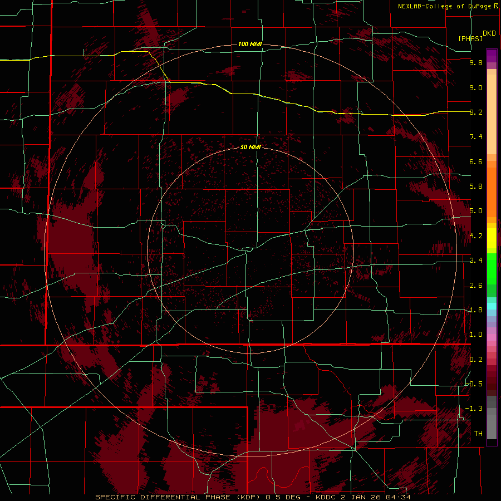
Task: Click the [PHAS] units label
Action: coord(470,38)
